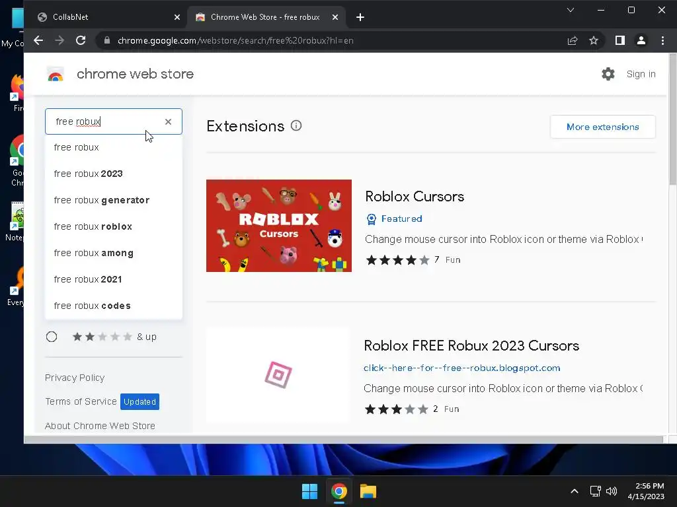Close the Chrome Web Store tab
The height and width of the screenshot is (507, 677).
tap(335, 17)
